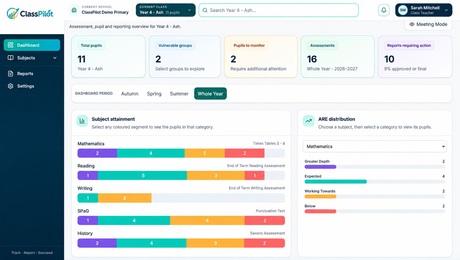This screenshot has width=460, height=260.
Task: Click the ARE distribution trend icon
Action: click(x=309, y=121)
